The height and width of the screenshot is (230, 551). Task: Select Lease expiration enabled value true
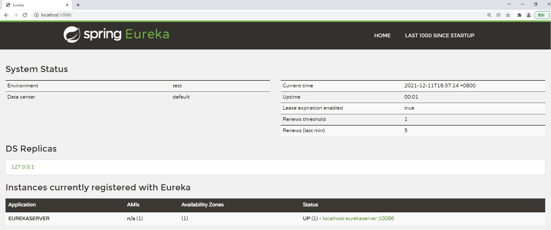[x=409, y=108]
